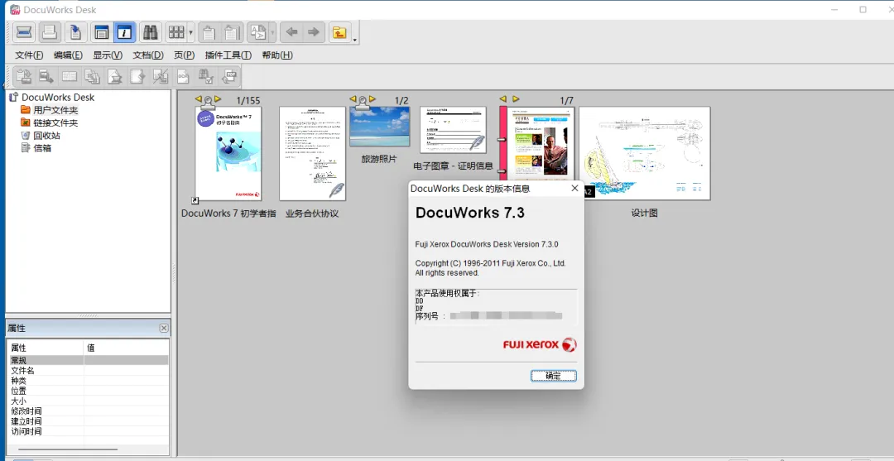Click the crossed-out pages plugin icon
The width and height of the screenshot is (894, 461).
point(161,76)
